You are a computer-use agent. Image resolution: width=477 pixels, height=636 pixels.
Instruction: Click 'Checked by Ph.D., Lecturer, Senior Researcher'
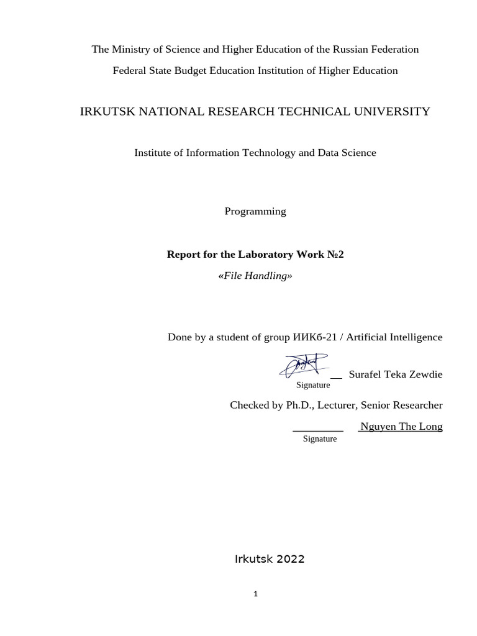click(336, 405)
